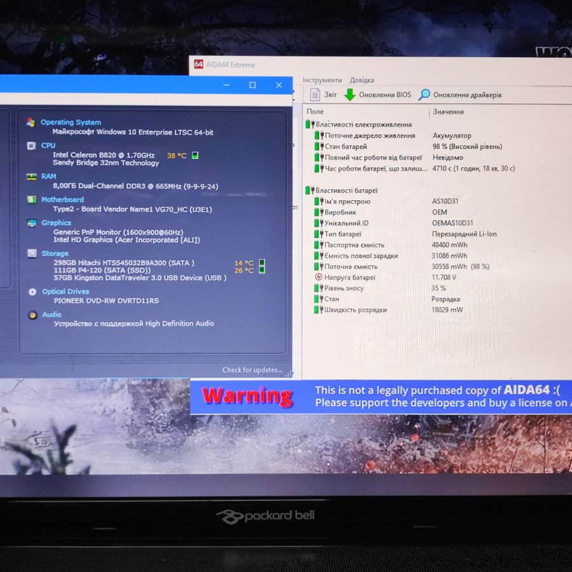Click the Значення column header
Screen dimensions: 572x572
tap(448, 112)
